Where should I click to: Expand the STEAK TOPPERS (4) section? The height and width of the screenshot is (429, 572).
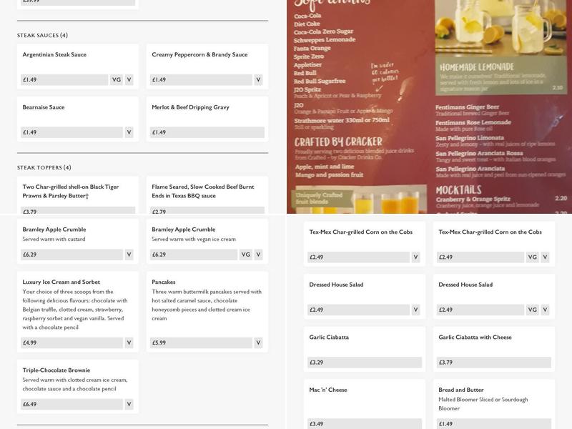point(46,163)
